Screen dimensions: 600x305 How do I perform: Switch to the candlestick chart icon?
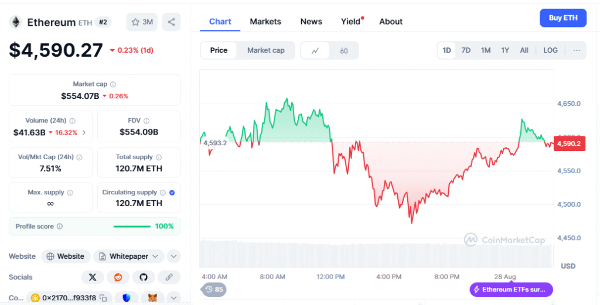tap(343, 50)
